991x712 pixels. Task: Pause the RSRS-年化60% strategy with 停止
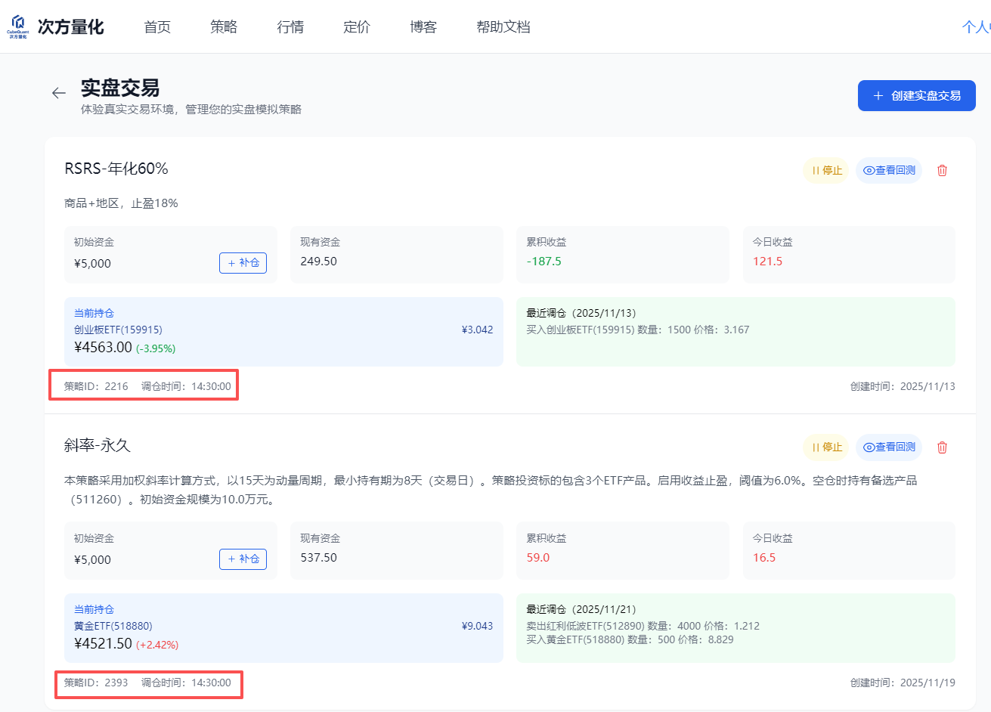(x=825, y=171)
